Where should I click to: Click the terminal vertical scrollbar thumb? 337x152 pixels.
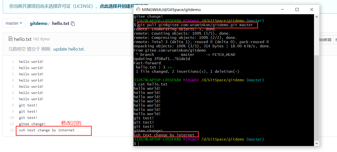point(316,98)
